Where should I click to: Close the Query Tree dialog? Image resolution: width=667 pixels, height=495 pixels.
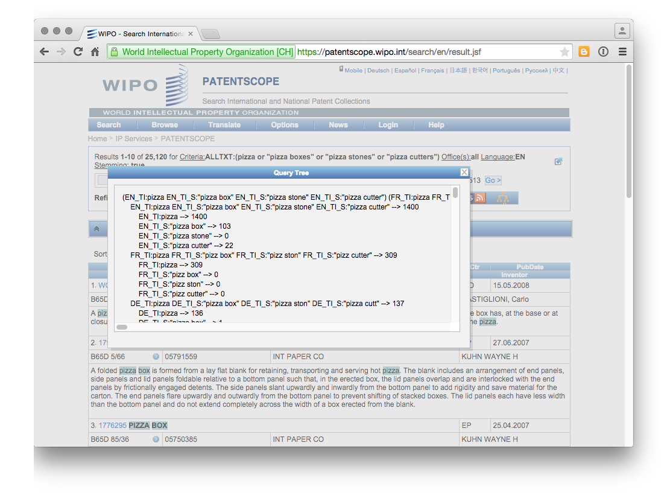[x=464, y=173]
